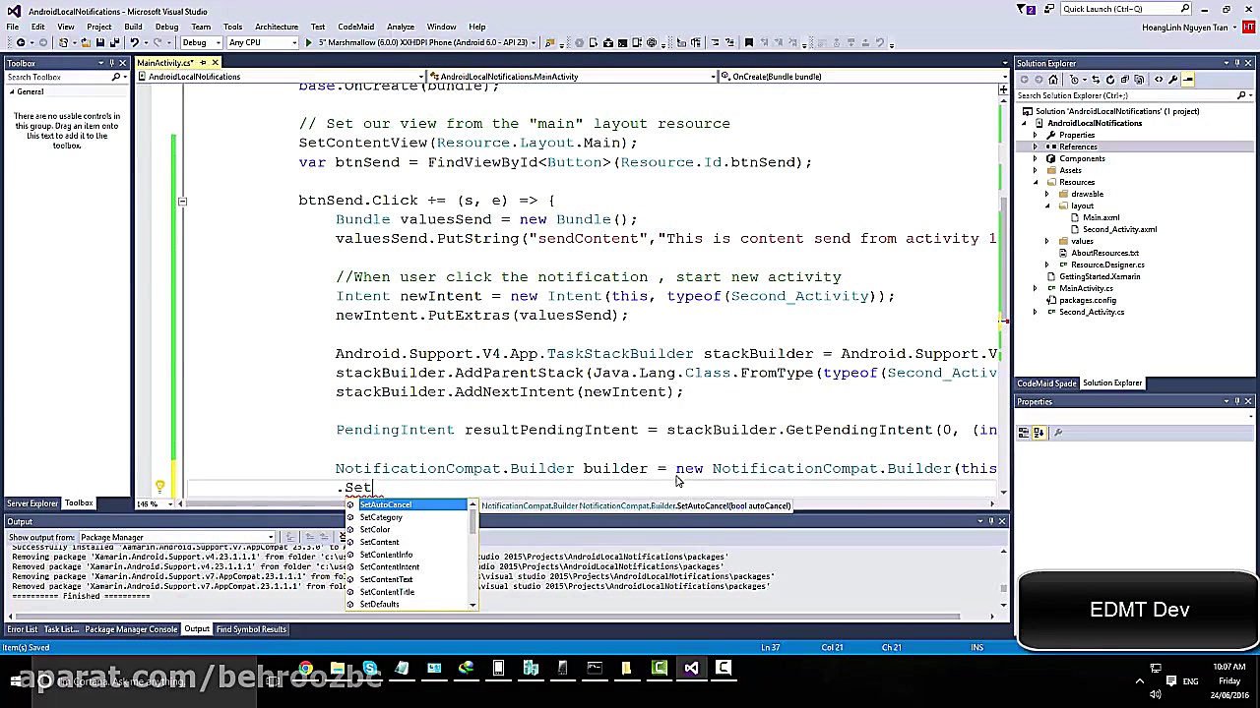The width and height of the screenshot is (1260, 708).
Task: Click the Undo toolbar icon
Action: [x=134, y=42]
